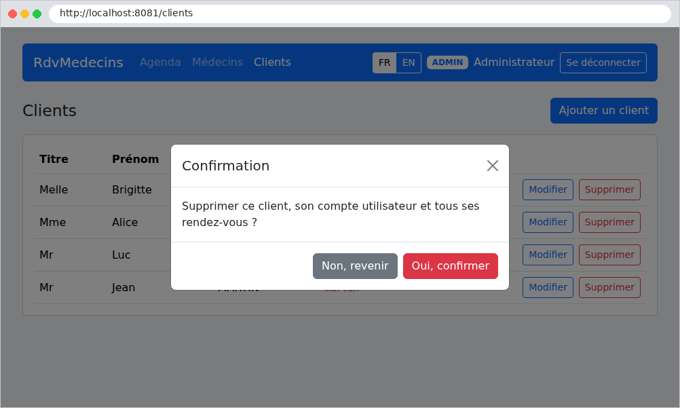The width and height of the screenshot is (680, 408).
Task: Click Supprimer for Brigitte's row
Action: (x=609, y=189)
